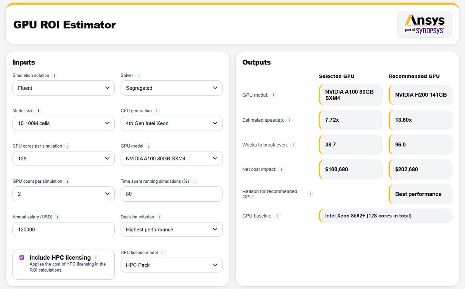Expand the CPU cores per simulation dropdown showing 128
The image size is (465, 289).
click(64, 158)
